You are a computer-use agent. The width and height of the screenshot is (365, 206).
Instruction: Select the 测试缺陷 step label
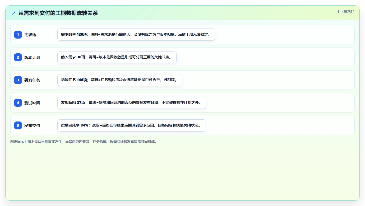[x=32, y=103]
